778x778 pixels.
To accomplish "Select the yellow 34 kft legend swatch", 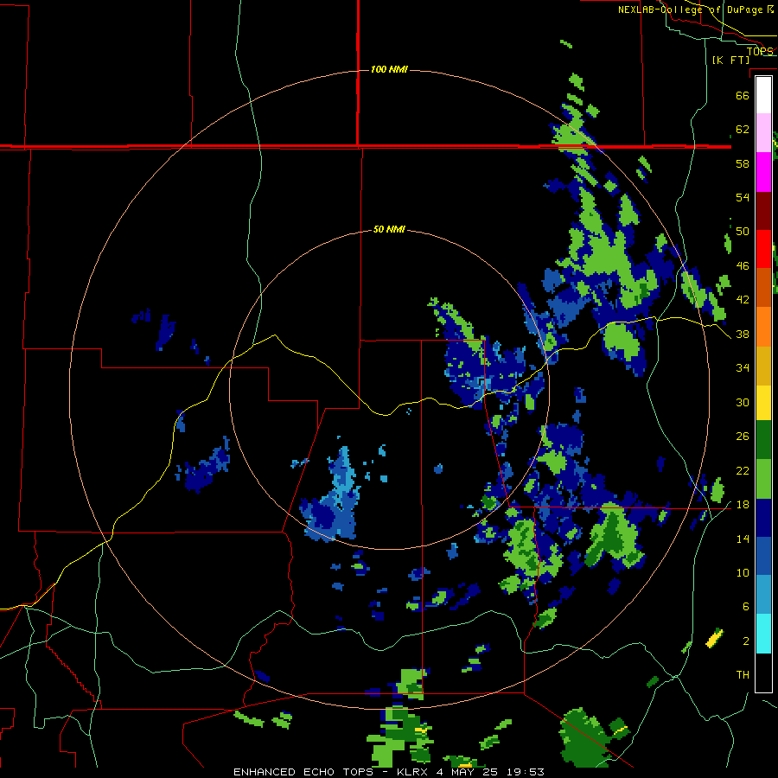I will (x=763, y=403).
